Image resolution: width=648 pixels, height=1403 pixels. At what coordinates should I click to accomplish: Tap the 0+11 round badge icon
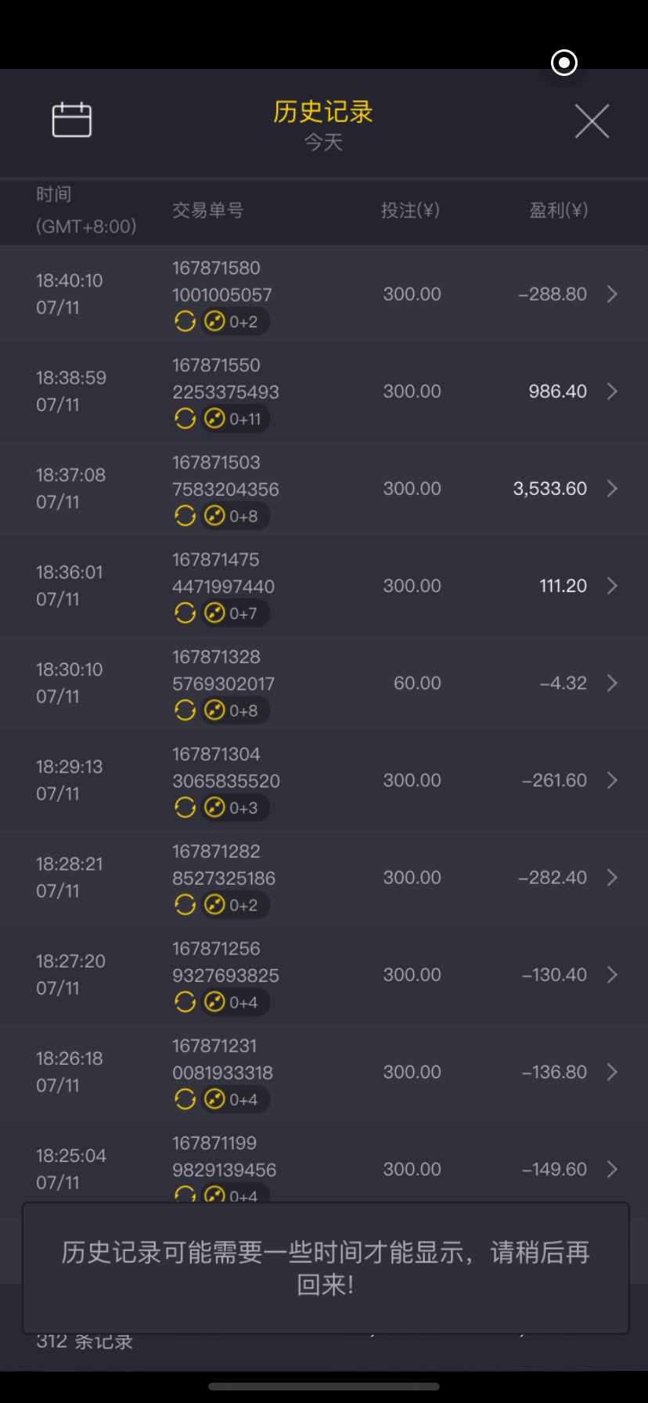tap(214, 419)
